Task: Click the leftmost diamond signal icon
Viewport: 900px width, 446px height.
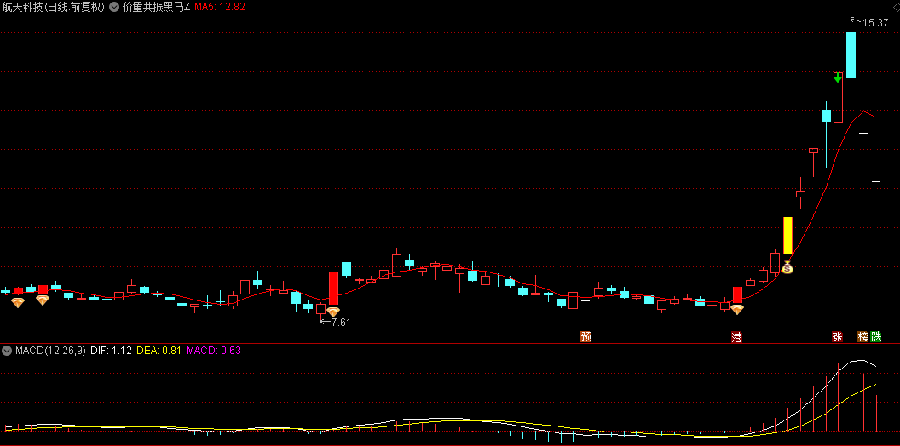Action: click(x=18, y=303)
